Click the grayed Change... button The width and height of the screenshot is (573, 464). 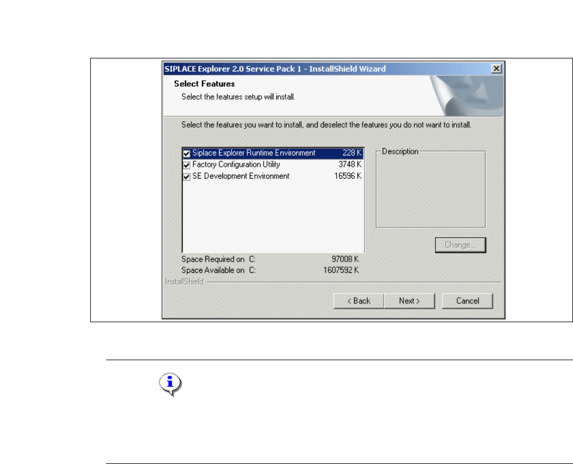click(461, 245)
